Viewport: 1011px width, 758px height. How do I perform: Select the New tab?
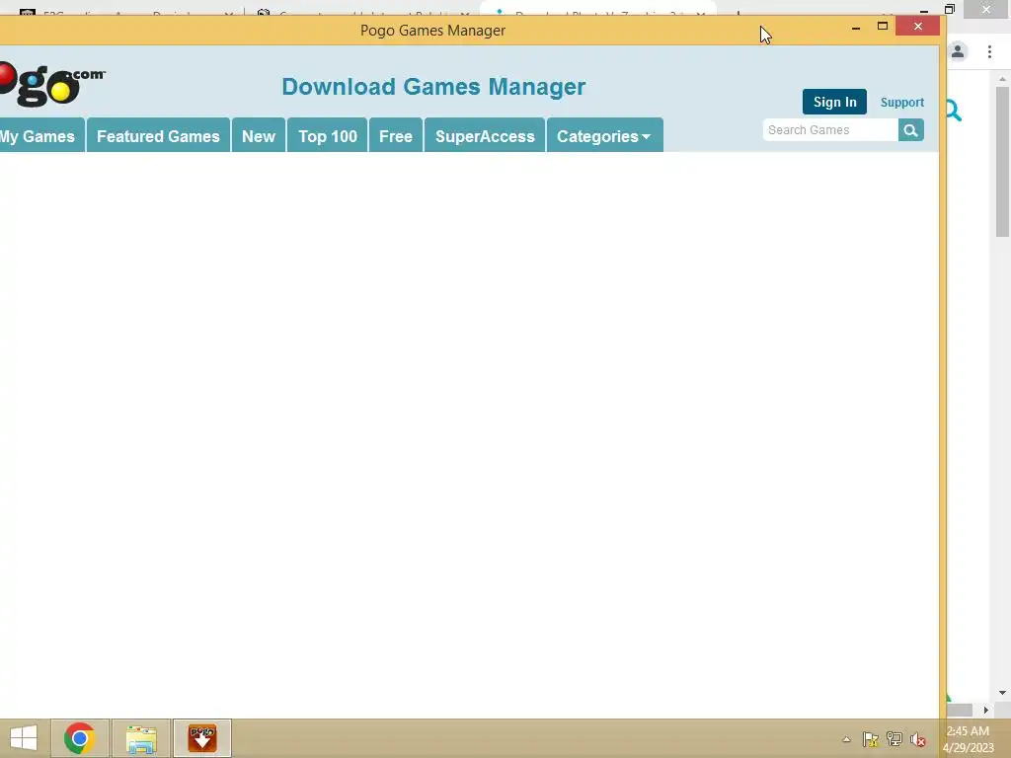(x=259, y=136)
